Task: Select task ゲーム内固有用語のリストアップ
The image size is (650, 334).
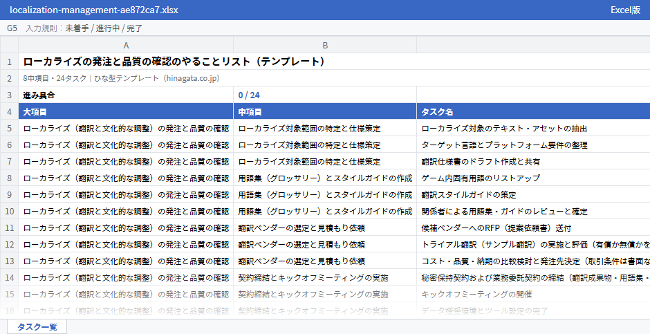Action: pos(534,178)
